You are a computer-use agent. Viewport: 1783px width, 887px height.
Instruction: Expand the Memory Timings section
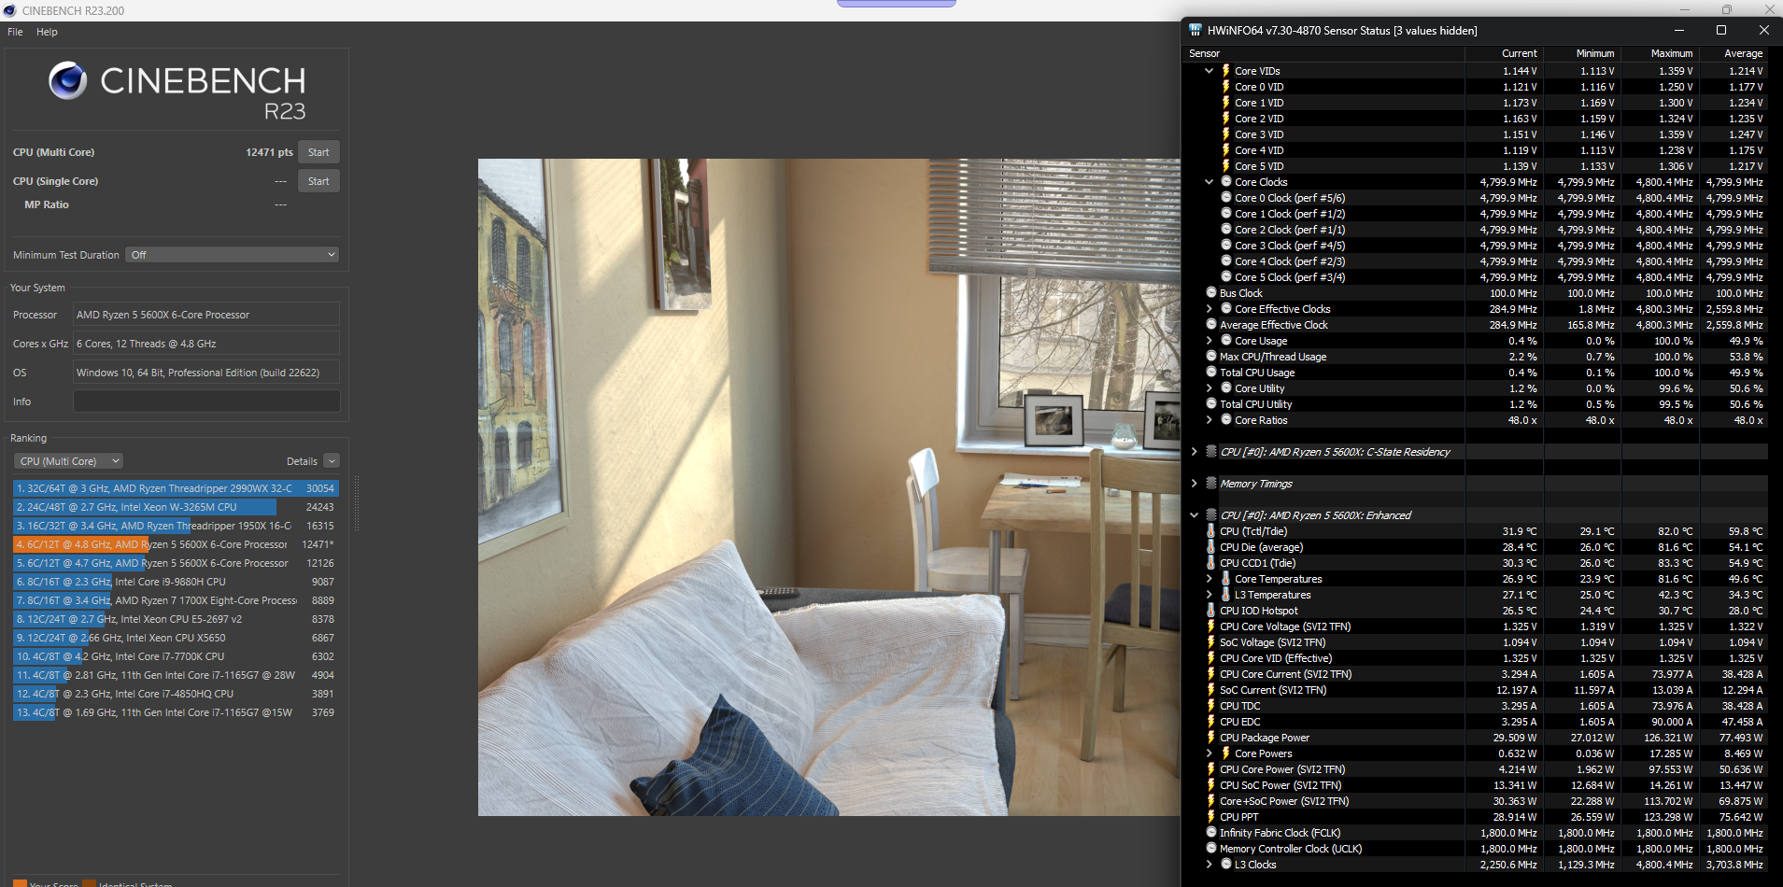click(1194, 483)
